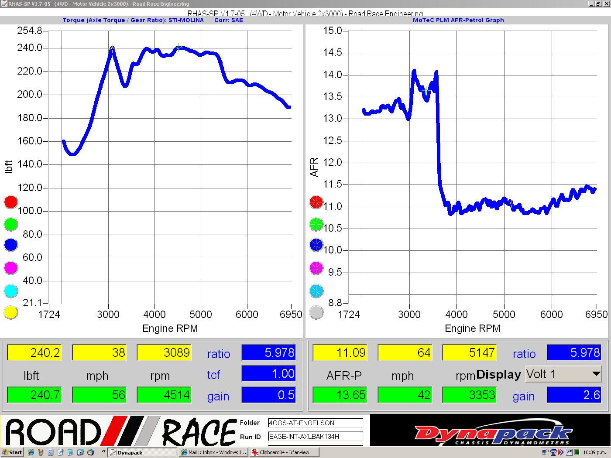Screen dimensions: 611x458
Task: Click the tcf value field 1.00
Action: (x=269, y=373)
